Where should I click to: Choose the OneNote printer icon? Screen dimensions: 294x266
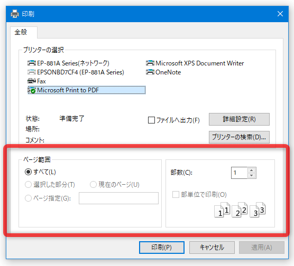[x=150, y=72]
